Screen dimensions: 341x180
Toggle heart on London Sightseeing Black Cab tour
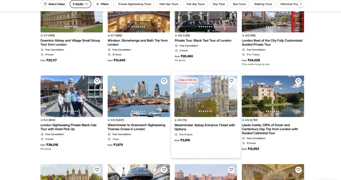pyautogui.click(x=97, y=81)
